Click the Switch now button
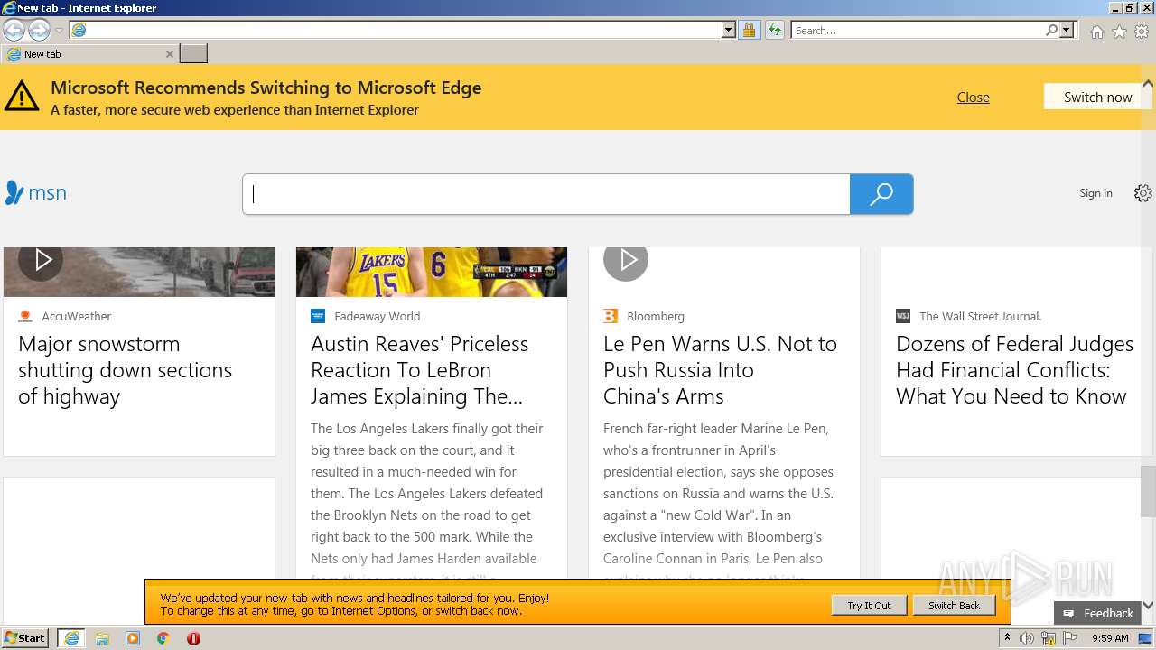This screenshot has width=1156, height=650. [x=1097, y=97]
